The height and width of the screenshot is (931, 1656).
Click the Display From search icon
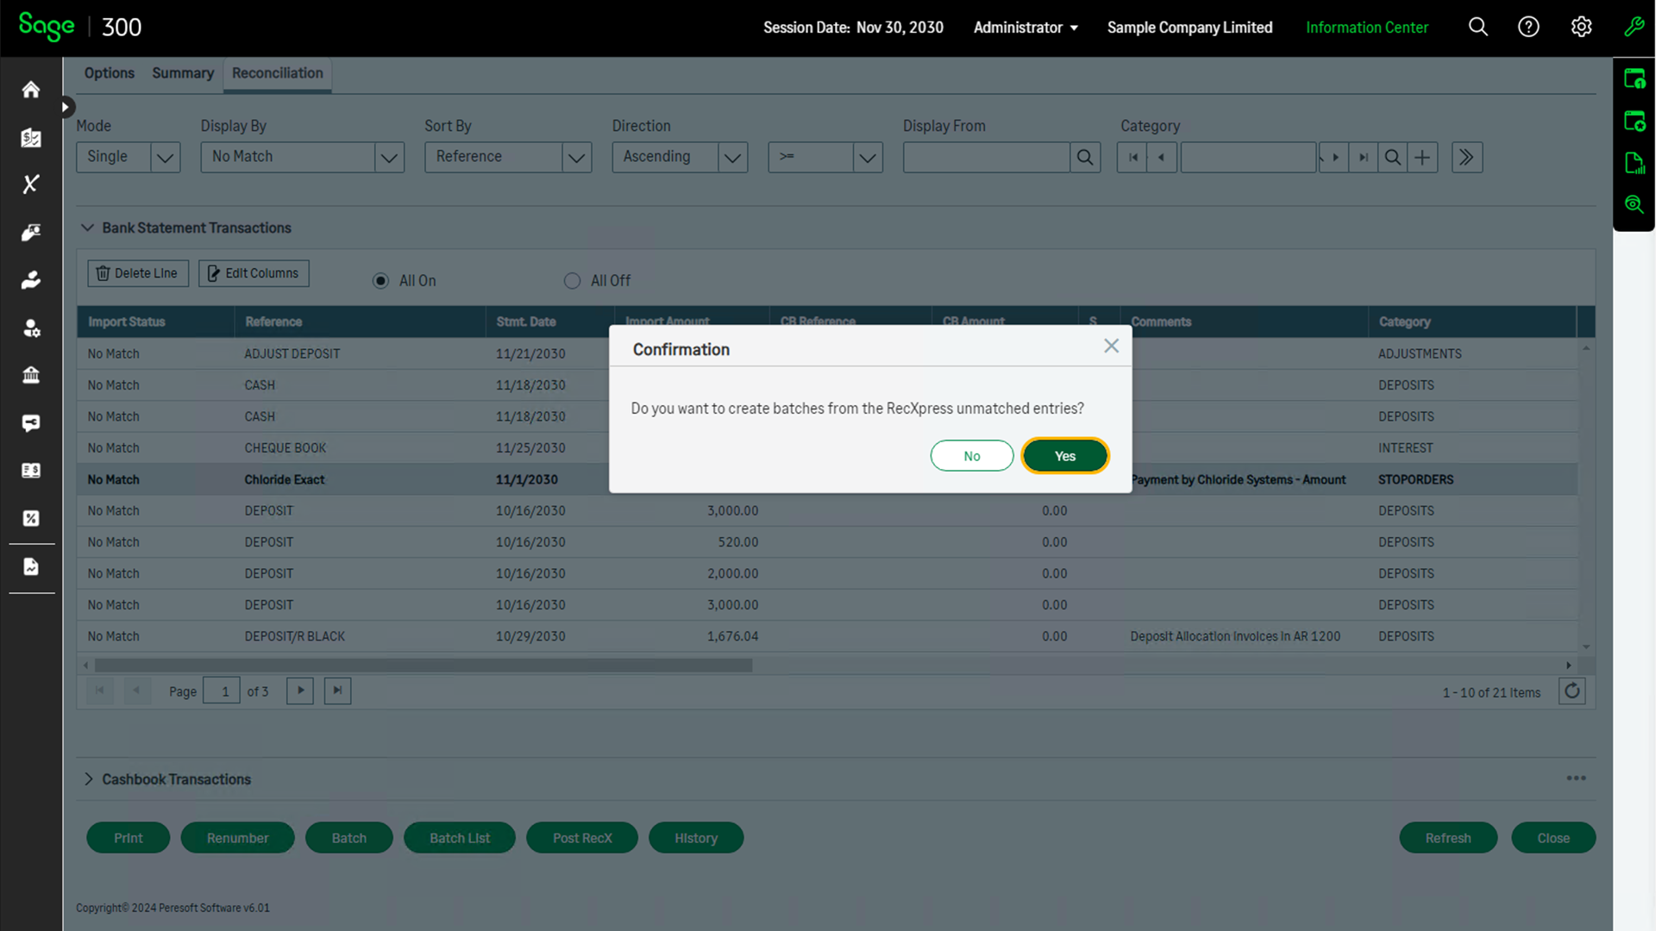pos(1085,158)
